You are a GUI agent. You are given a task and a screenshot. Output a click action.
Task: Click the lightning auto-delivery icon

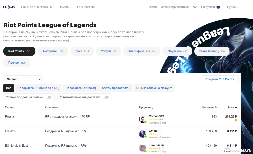(61, 97)
